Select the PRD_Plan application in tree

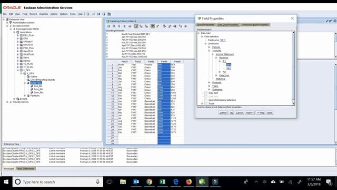tap(28, 48)
